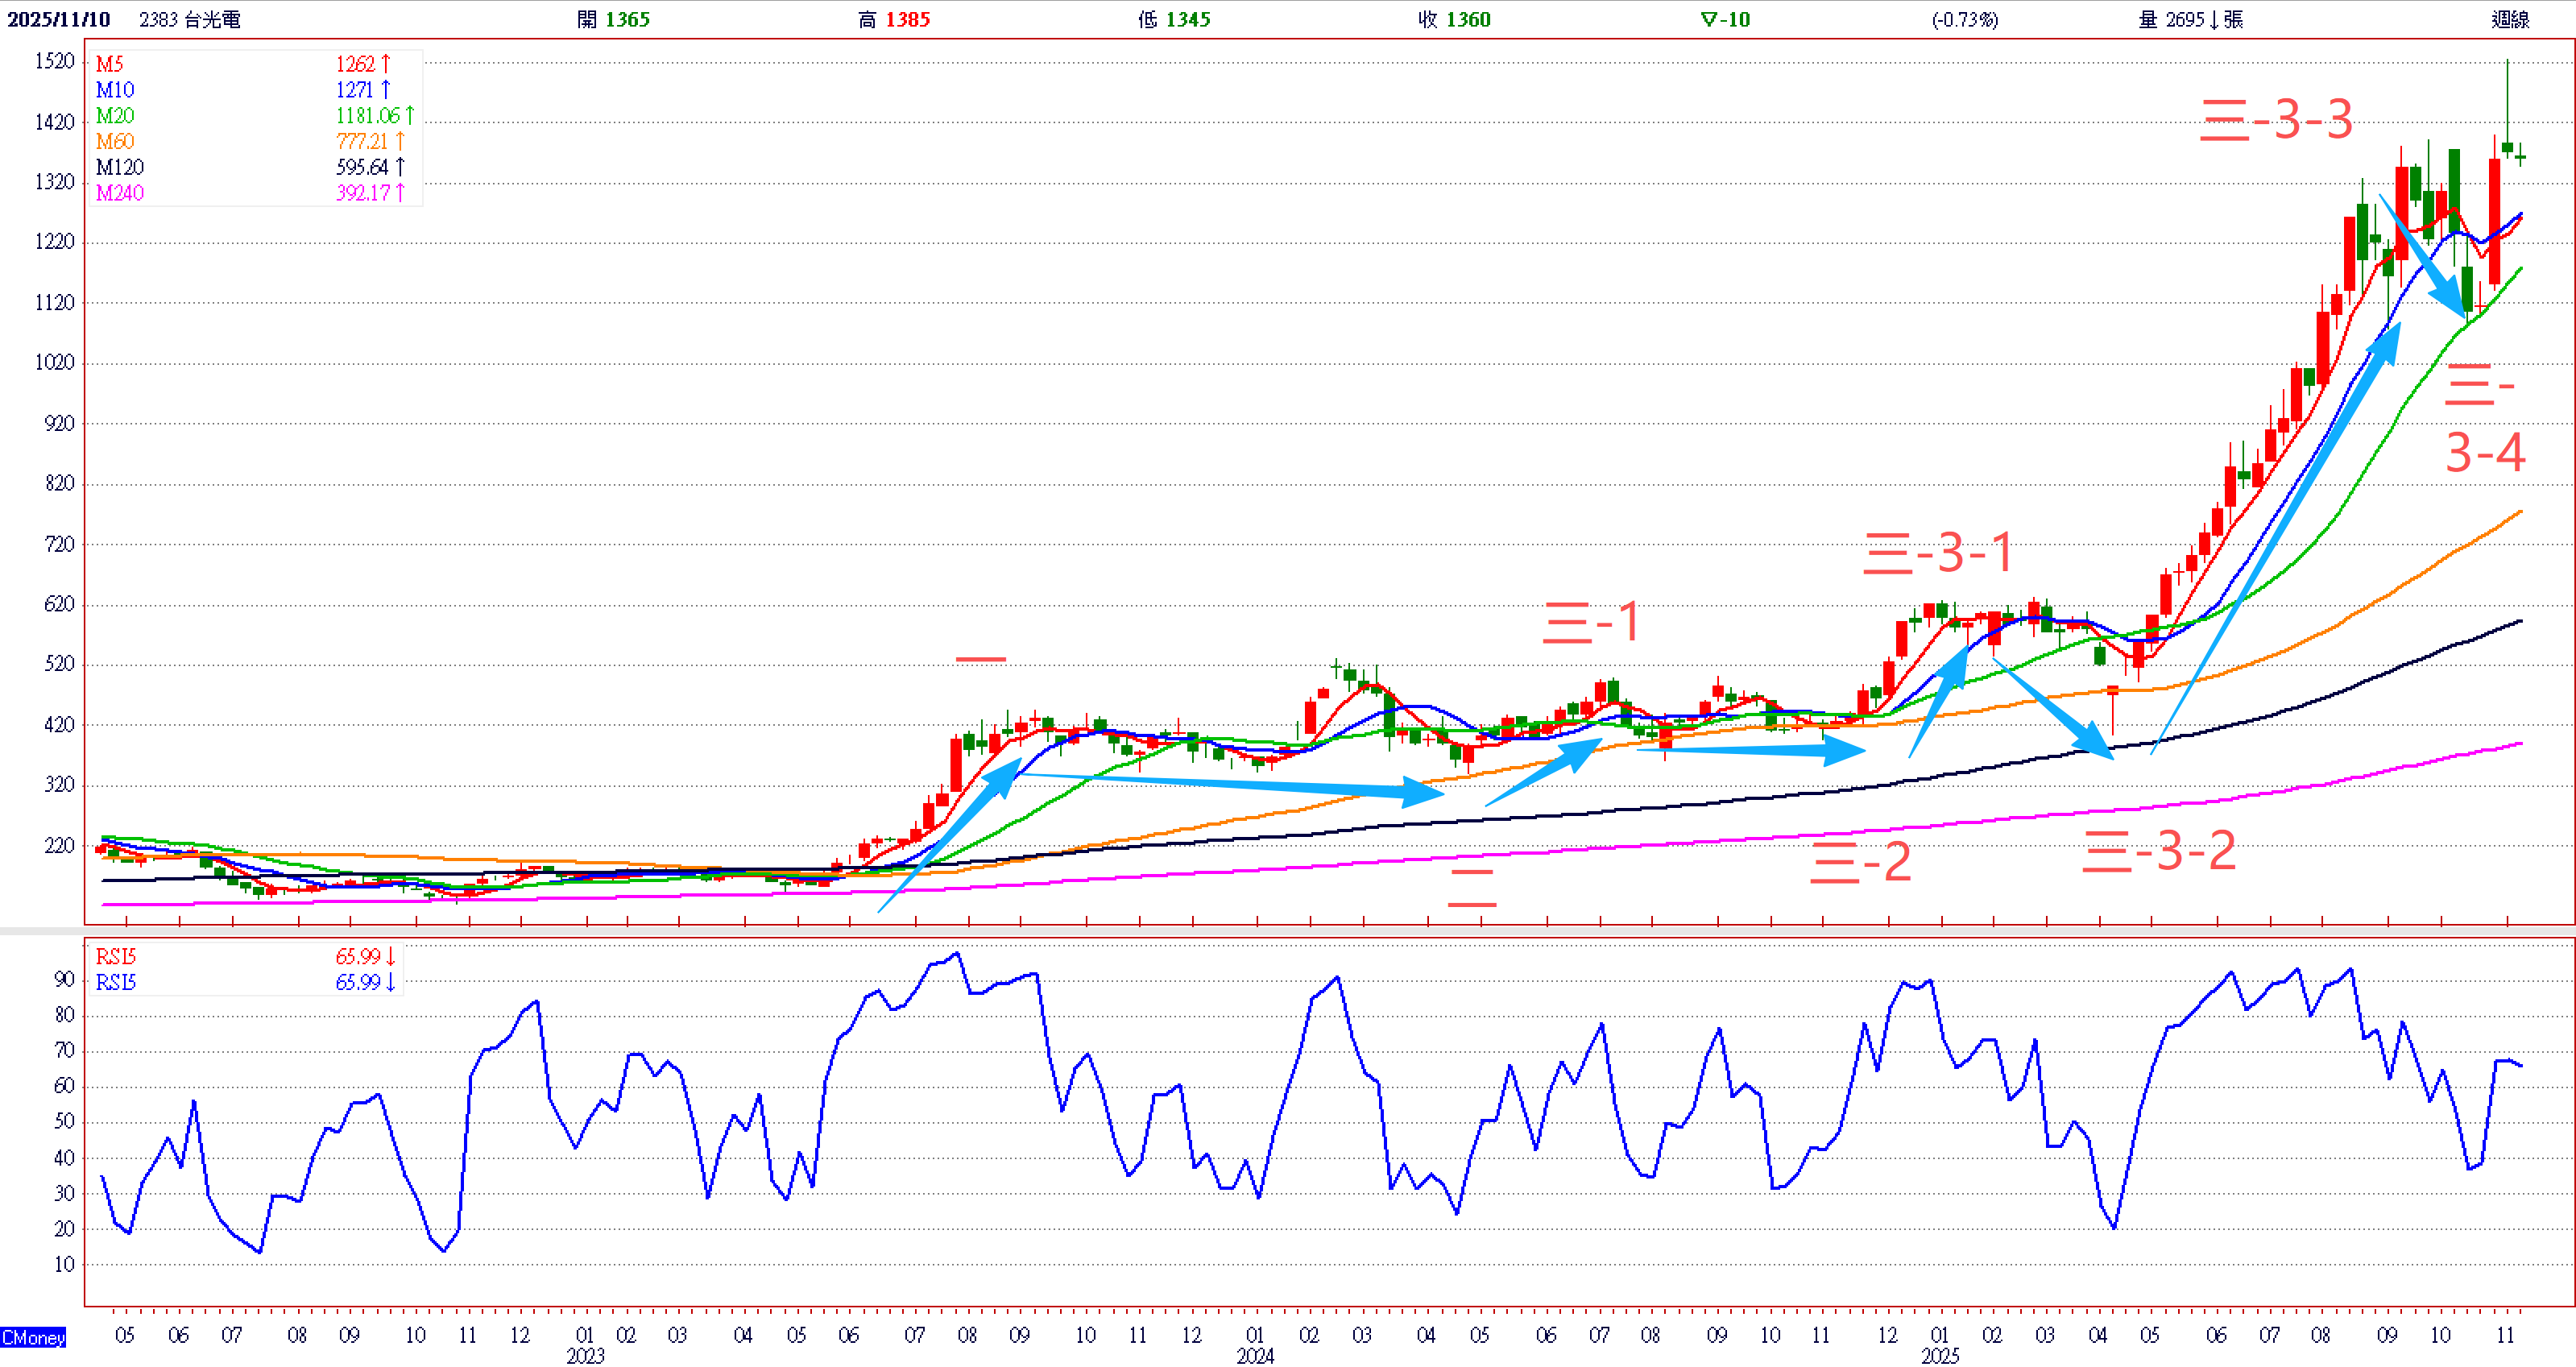
Task: Click the blue RSI5 legend label
Action: click(115, 982)
